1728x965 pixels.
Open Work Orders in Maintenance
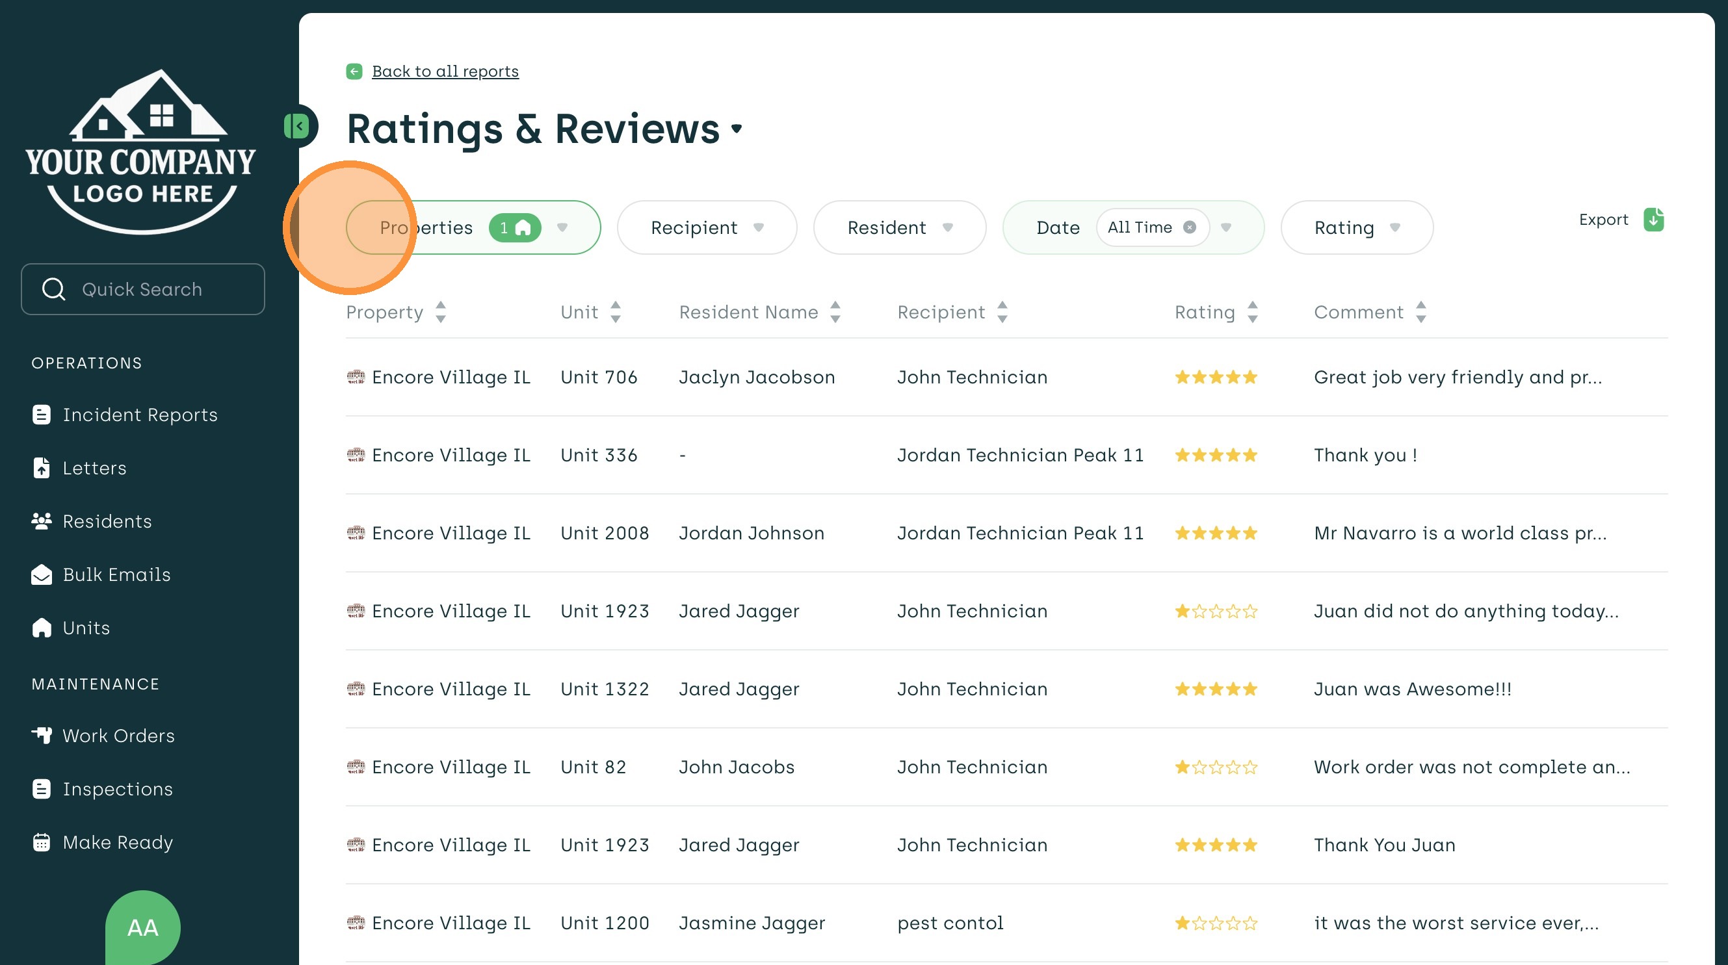tap(118, 736)
